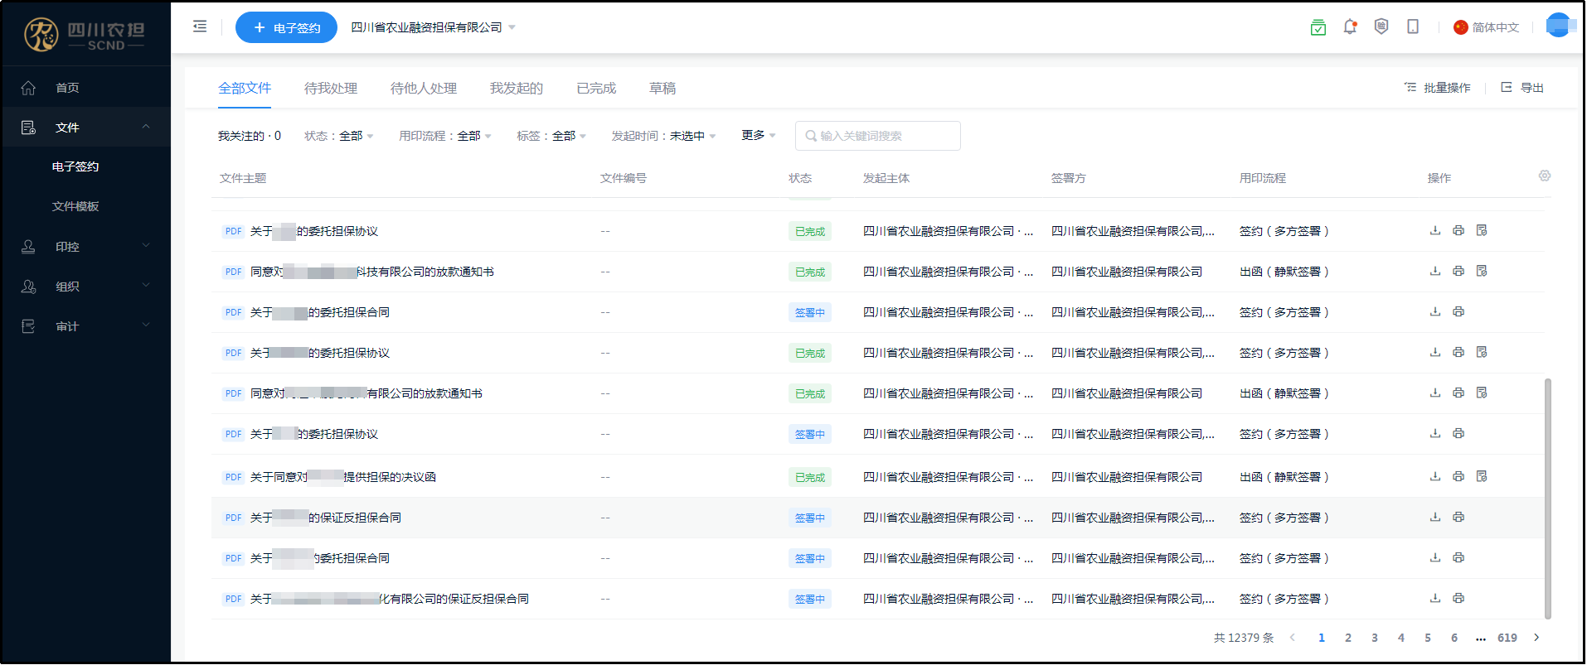
Task: Expand the 审计 sidebar section
Action: click(86, 326)
